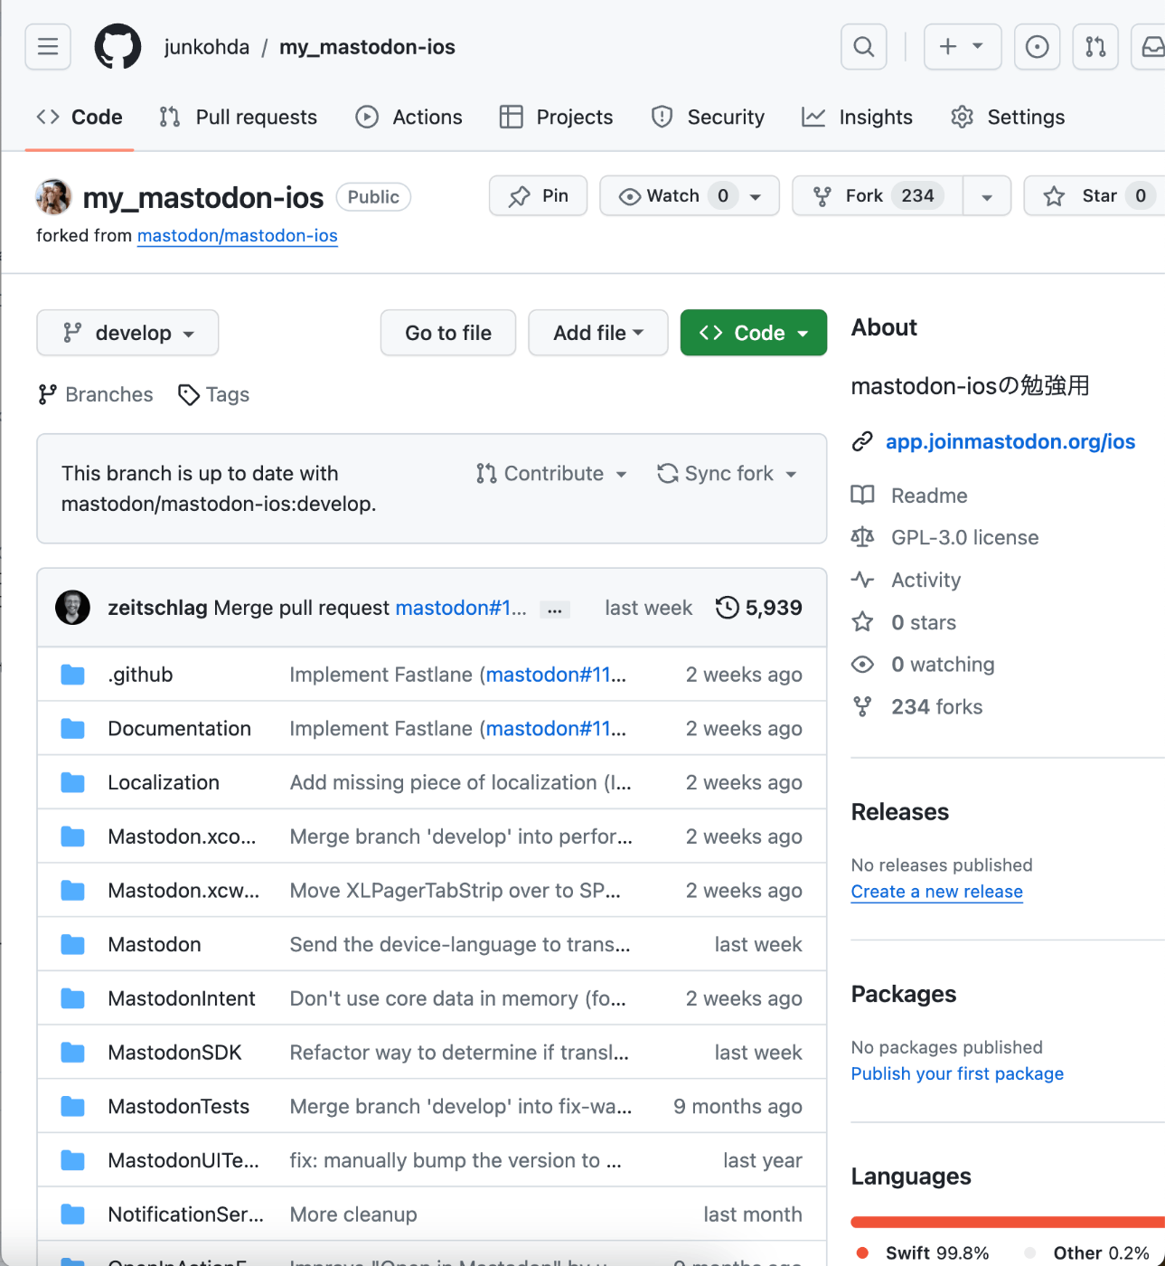Open the Watch dropdown button
Viewport: 1165px width, 1266px height.
coord(690,195)
